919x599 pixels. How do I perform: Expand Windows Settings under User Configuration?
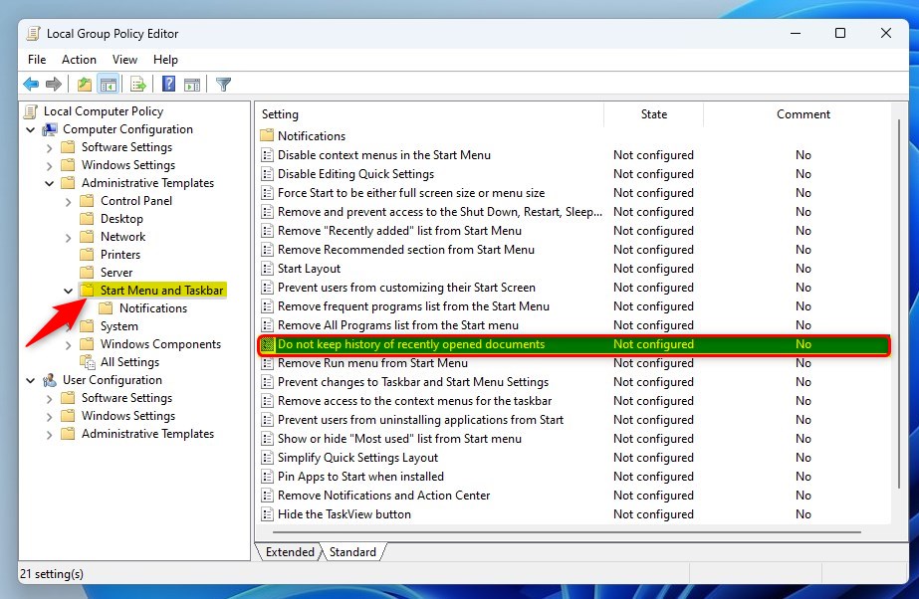tap(49, 417)
